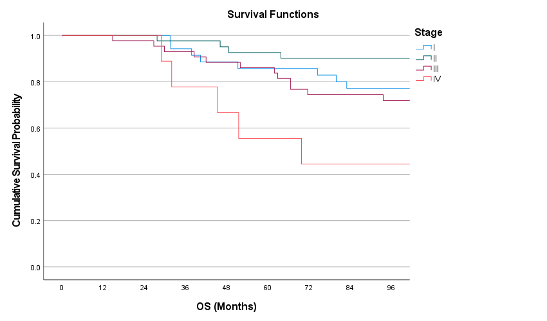547x321 pixels.
Task: Click the Stage I blue legend marker
Action: pos(423,48)
